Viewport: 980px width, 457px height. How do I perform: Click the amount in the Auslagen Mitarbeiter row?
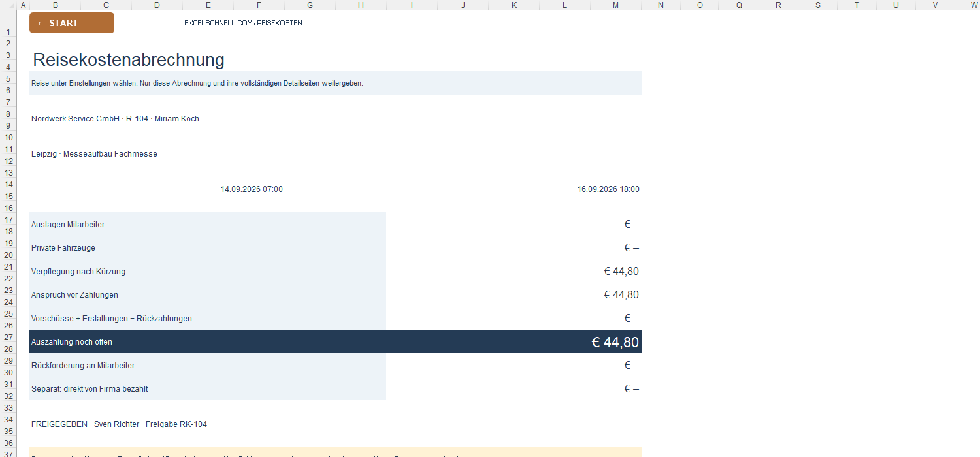tap(631, 225)
